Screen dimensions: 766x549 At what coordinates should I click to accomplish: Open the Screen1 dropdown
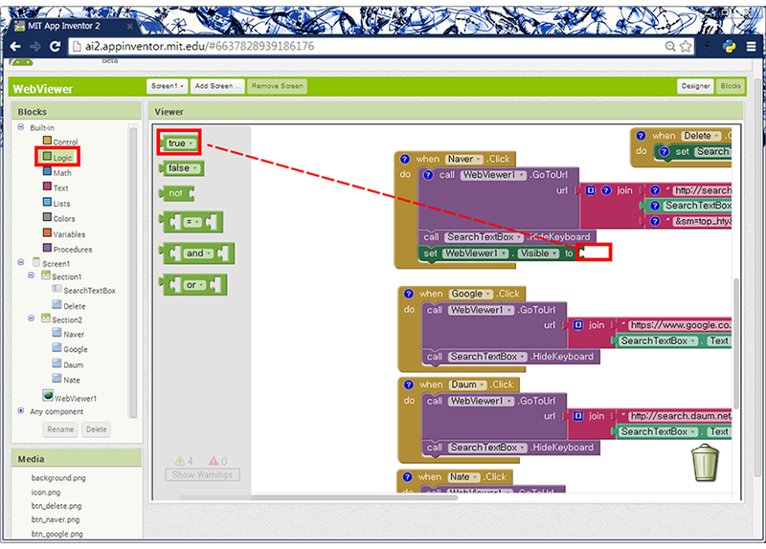point(167,86)
